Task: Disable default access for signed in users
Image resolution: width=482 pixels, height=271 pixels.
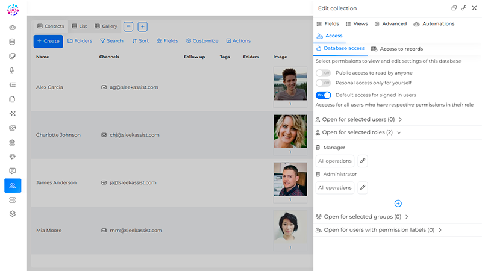Action: tap(324, 95)
